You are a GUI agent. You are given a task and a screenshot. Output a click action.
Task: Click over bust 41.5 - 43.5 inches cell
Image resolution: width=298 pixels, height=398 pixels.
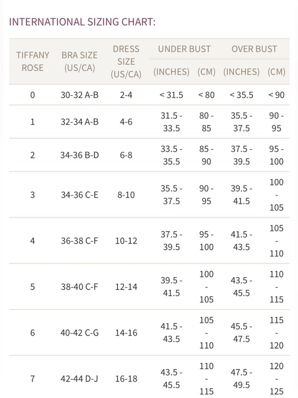(241, 241)
